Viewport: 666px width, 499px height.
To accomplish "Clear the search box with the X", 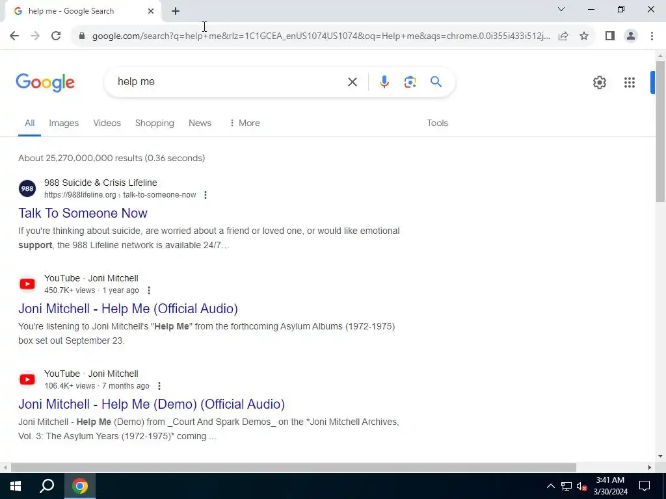I will (x=352, y=82).
